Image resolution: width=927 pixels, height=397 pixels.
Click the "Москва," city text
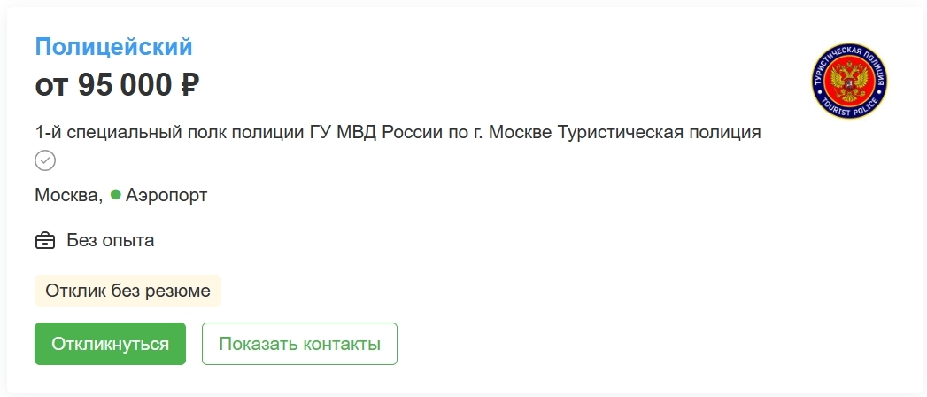pos(68,195)
